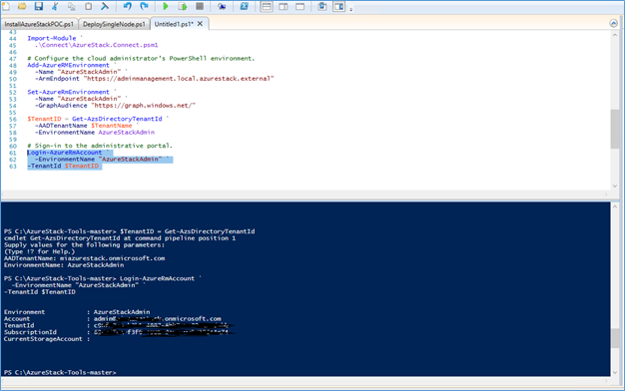Click line number 56 in the gutter
625x391 pixels.
pyautogui.click(x=13, y=119)
